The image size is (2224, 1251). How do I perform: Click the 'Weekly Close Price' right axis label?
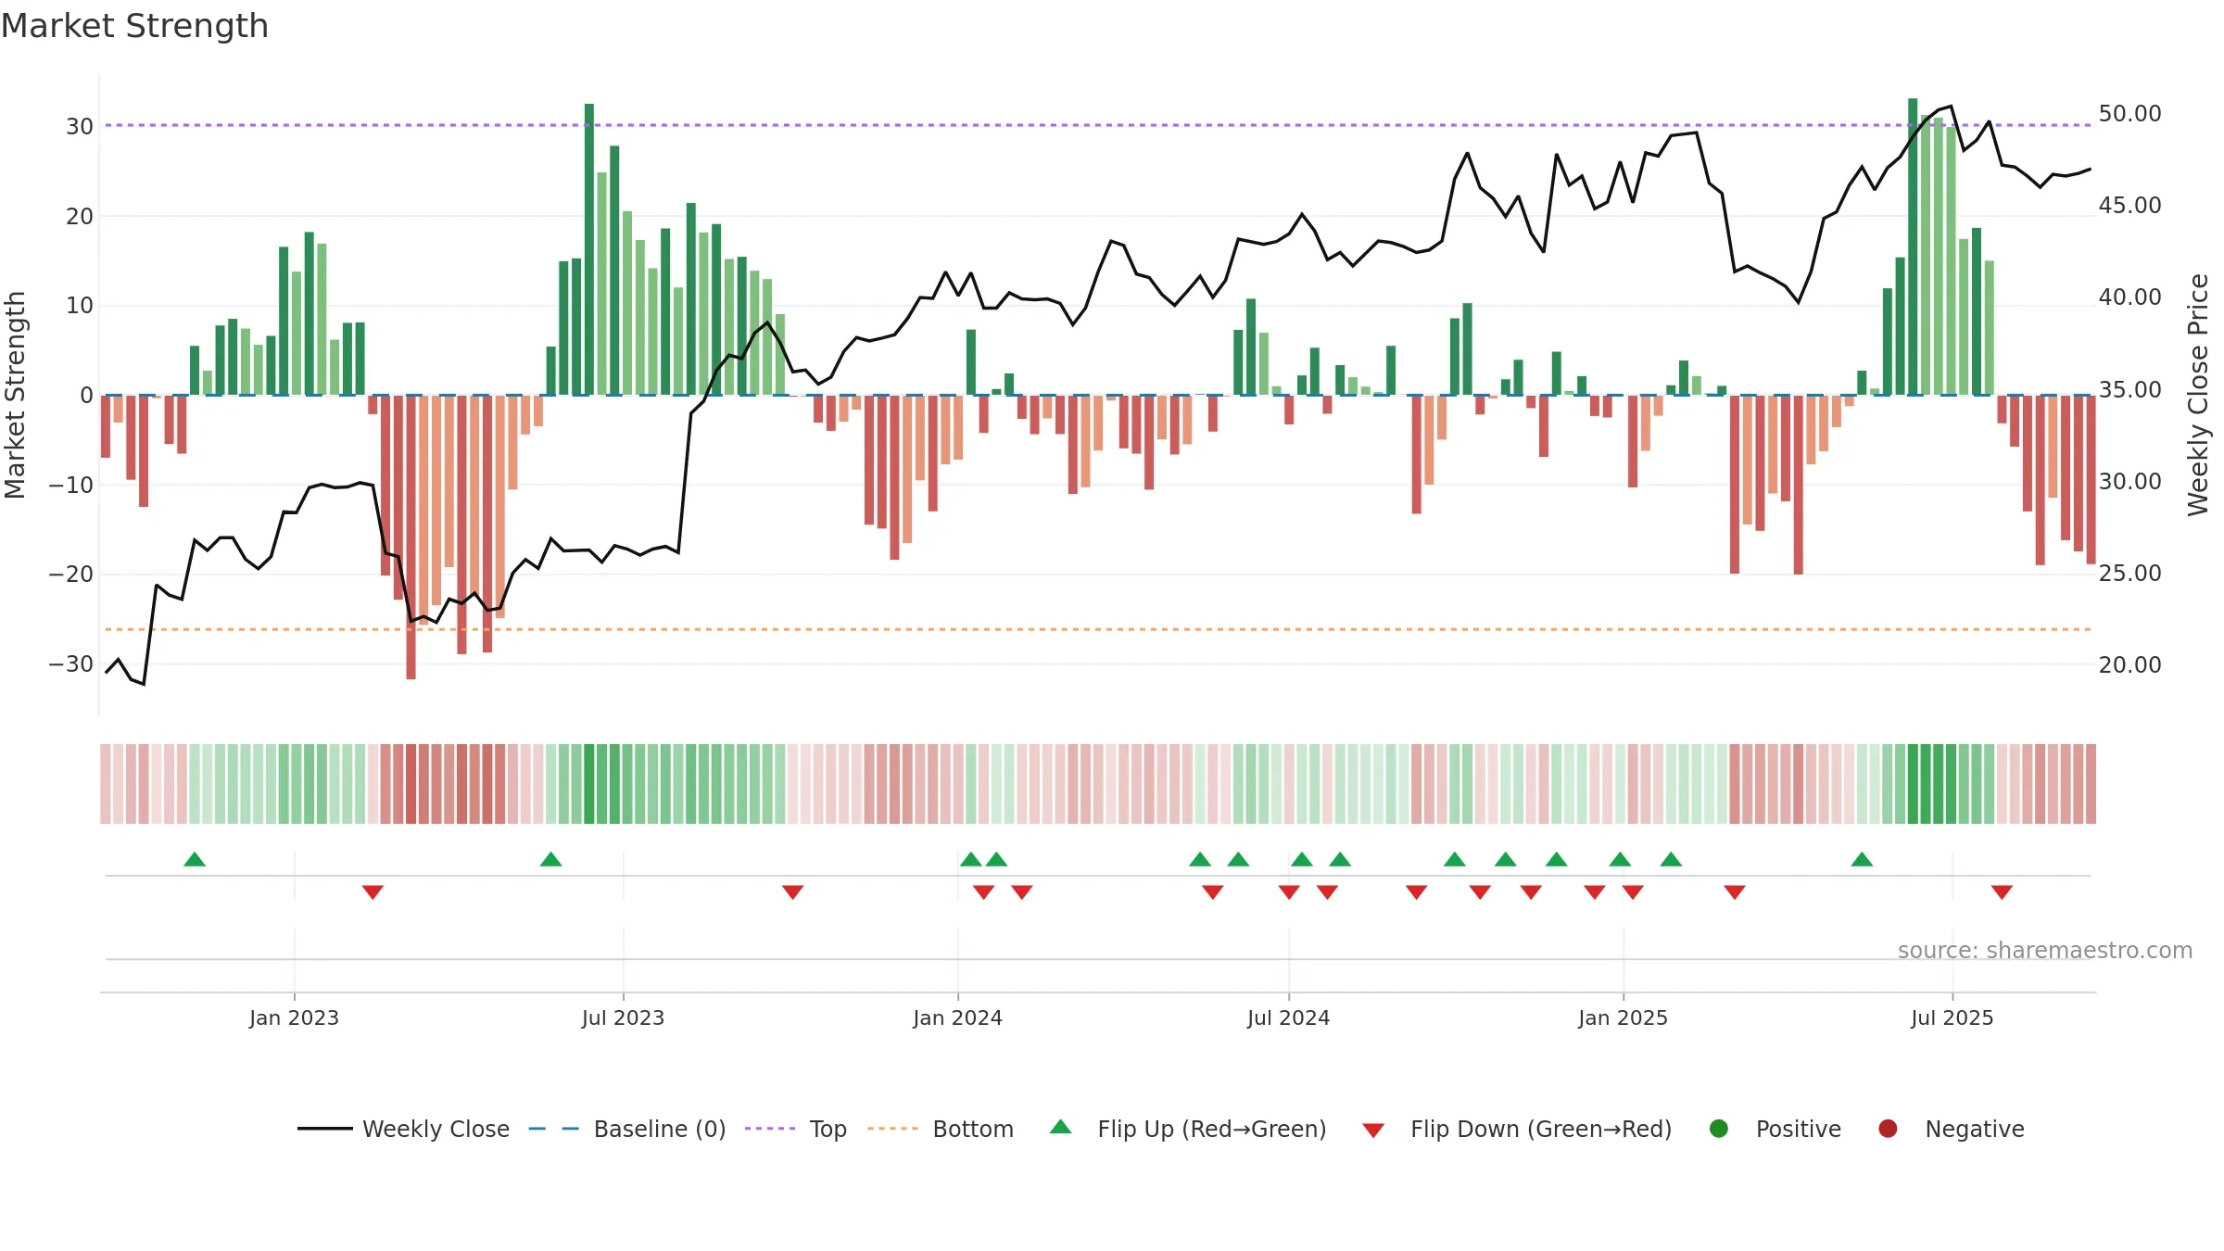[x=2198, y=396]
